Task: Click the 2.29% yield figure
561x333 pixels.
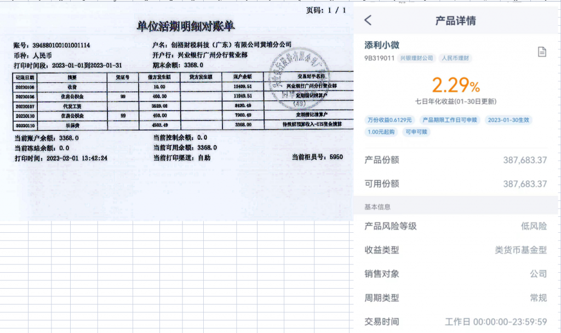Action: pos(455,85)
